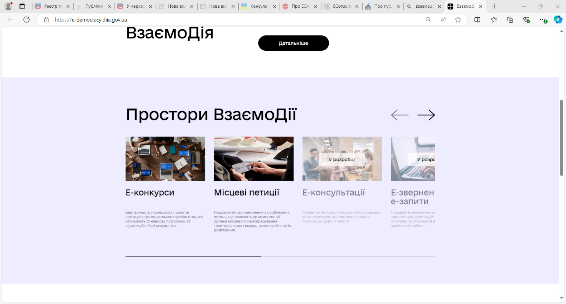Click the scrollbar down arrow
This screenshot has height=304, width=566.
[x=562, y=298]
